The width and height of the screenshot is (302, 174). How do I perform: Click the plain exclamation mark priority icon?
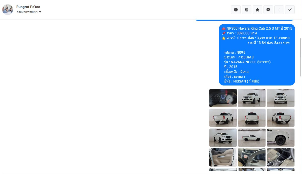click(x=279, y=10)
